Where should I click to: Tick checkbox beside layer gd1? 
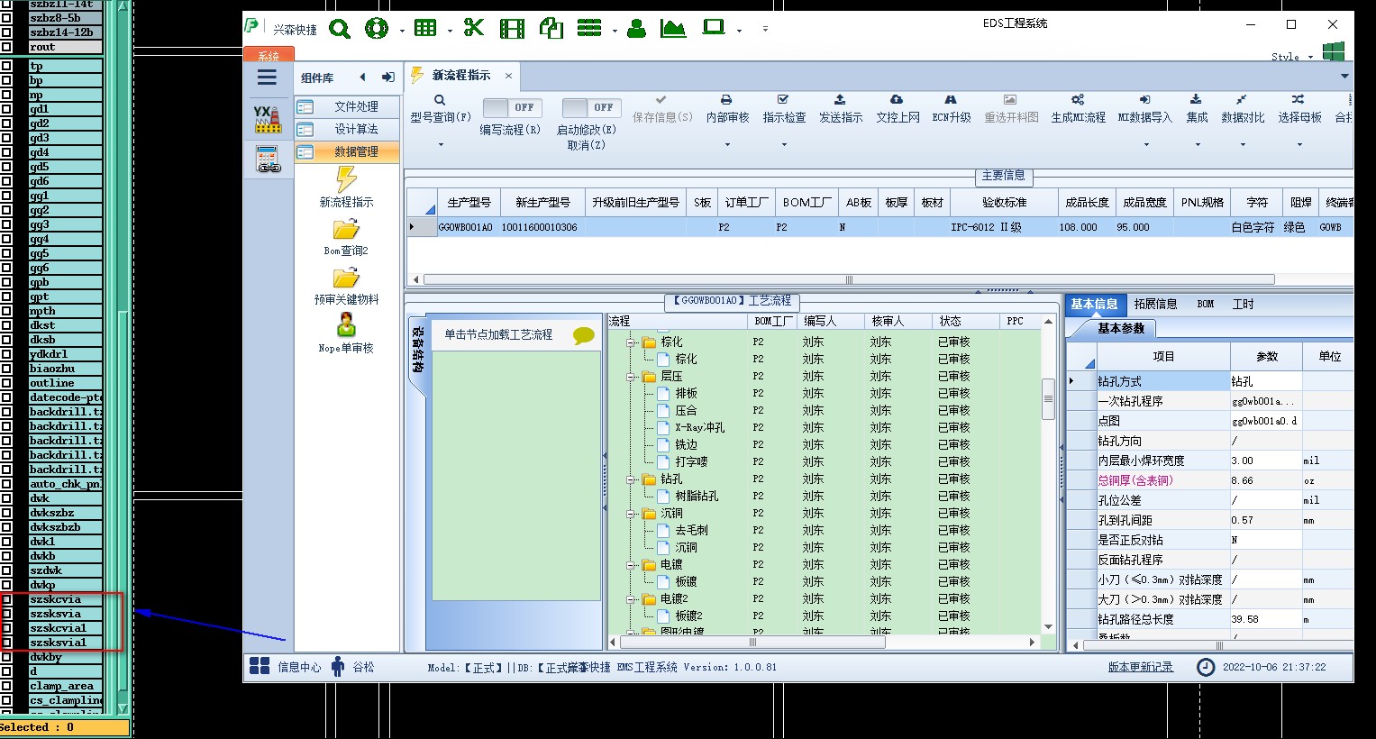tap(6, 109)
